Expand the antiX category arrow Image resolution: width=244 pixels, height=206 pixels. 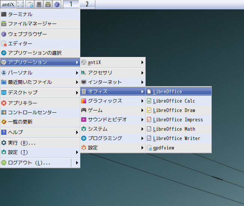tap(142, 63)
